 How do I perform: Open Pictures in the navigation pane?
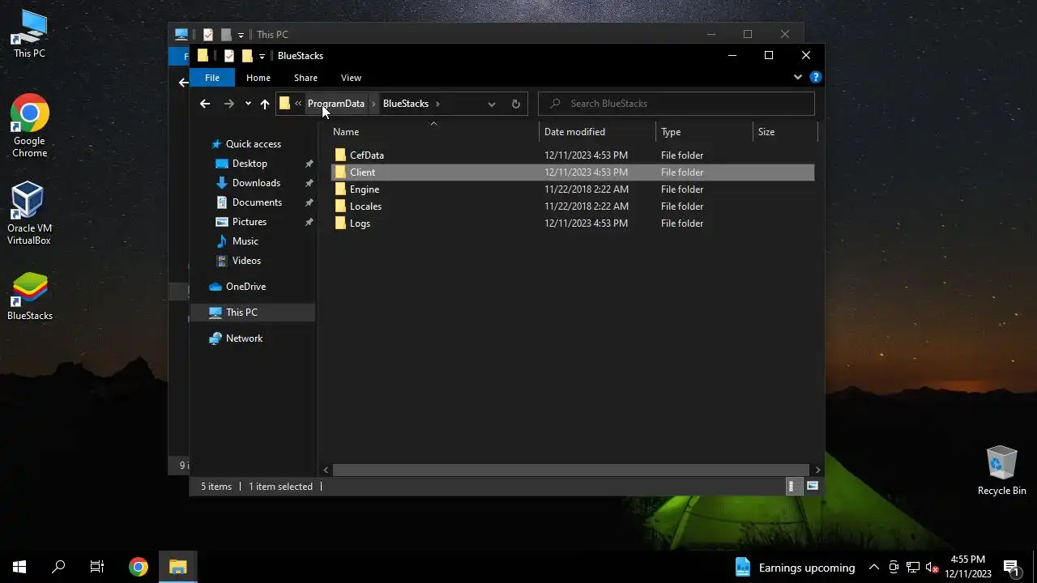[250, 222]
